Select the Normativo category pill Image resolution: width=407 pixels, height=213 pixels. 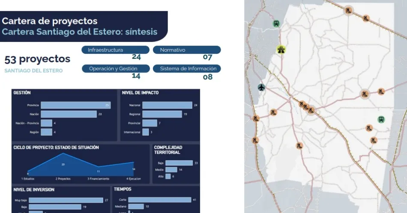[186, 50]
